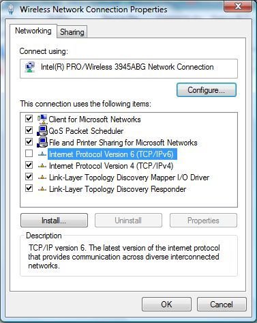Viewport: 257px width, 323px height.
Task: Enable Internet Protocol Version 6 checkbox
Action: pos(29,154)
